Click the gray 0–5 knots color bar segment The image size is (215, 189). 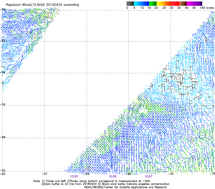(x=130, y=3)
